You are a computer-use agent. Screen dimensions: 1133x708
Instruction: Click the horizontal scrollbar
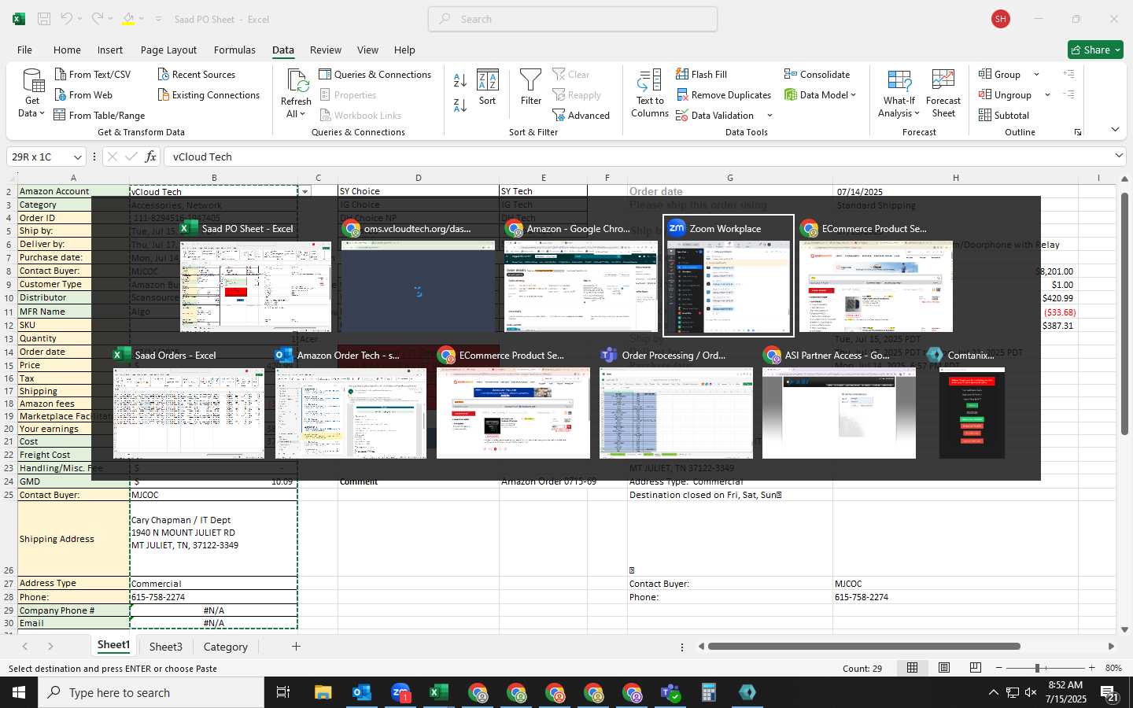[864, 647]
